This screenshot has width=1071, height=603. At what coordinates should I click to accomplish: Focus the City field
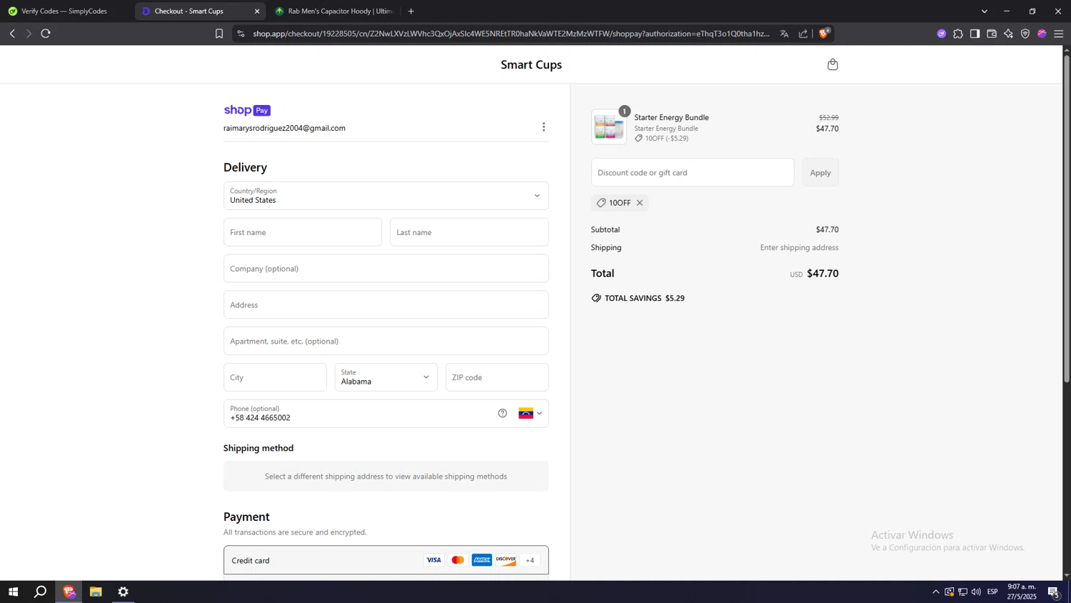point(275,377)
